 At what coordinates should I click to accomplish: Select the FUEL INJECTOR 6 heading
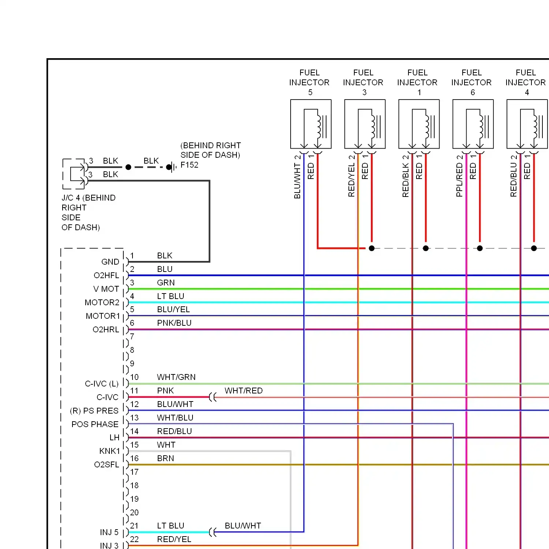click(x=472, y=82)
